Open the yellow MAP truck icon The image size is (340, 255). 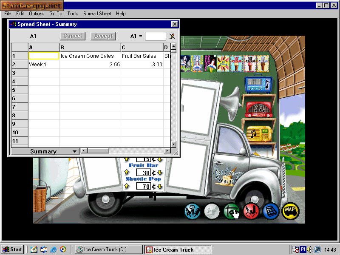(x=290, y=211)
